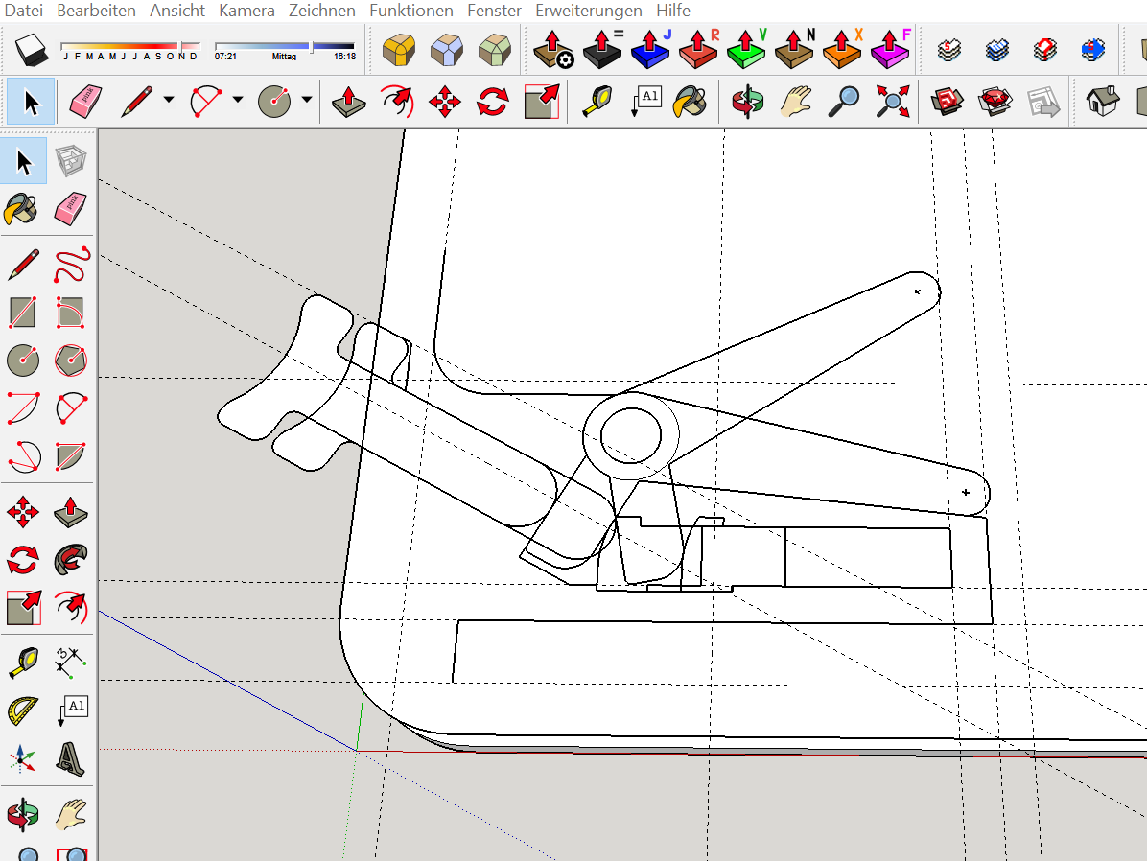Open the Erweiterungen menu
The height and width of the screenshot is (861, 1147).
click(588, 11)
